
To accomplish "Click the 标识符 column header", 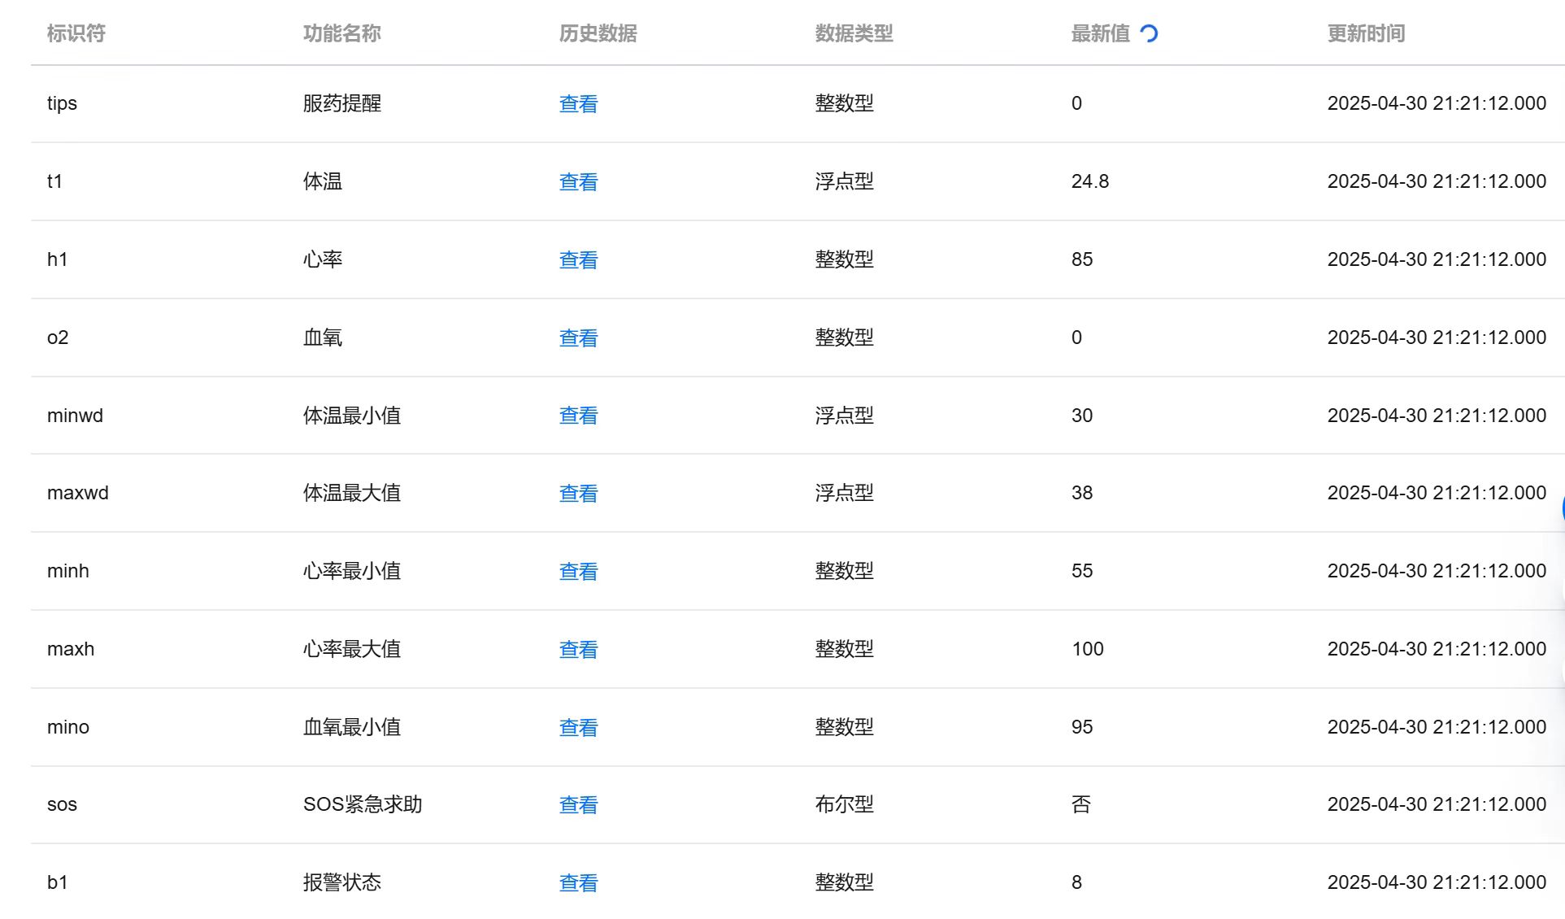I will [76, 33].
